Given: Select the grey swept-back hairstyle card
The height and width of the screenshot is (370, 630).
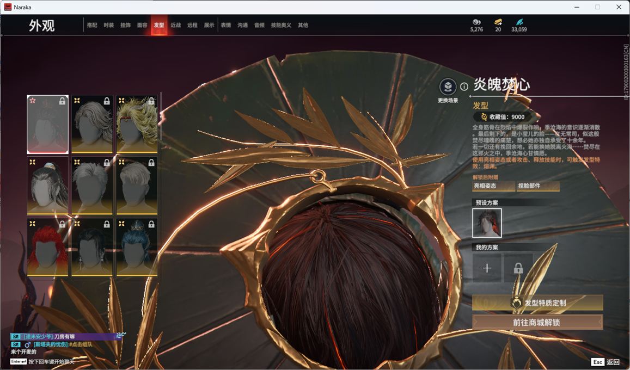Looking at the screenshot, I should 92,125.
